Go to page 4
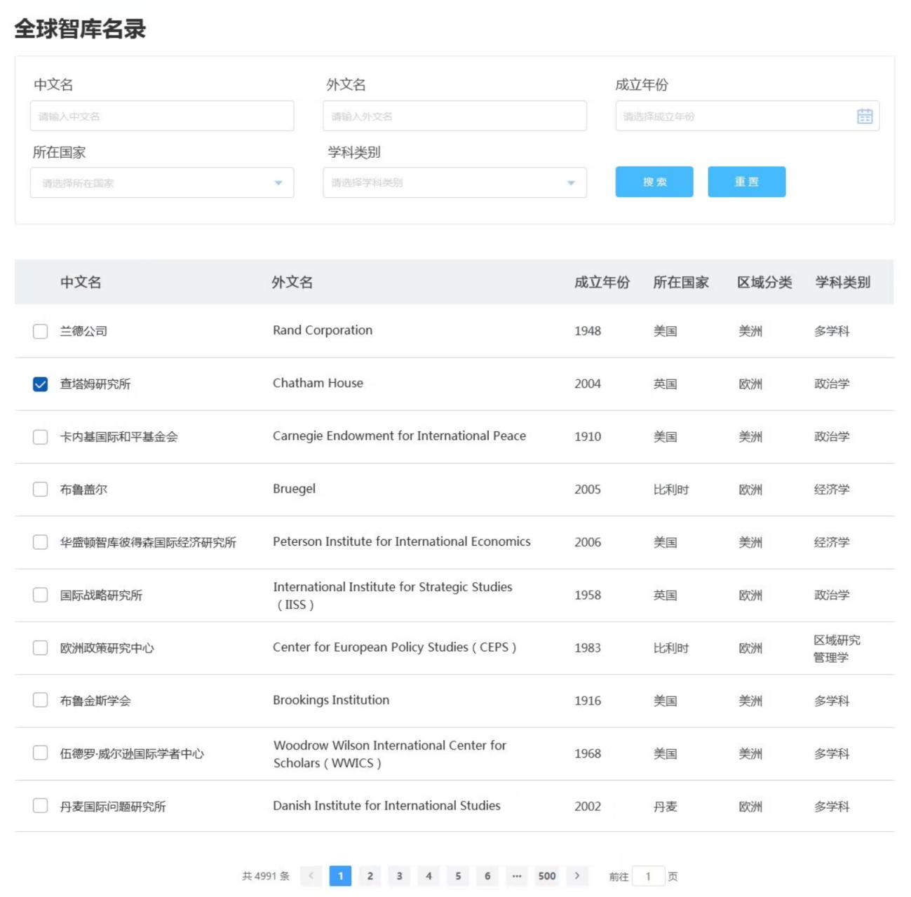 coord(429,875)
